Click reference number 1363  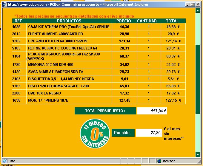pos(16,86)
